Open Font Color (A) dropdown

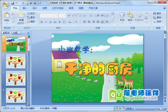click(x=77, y=22)
